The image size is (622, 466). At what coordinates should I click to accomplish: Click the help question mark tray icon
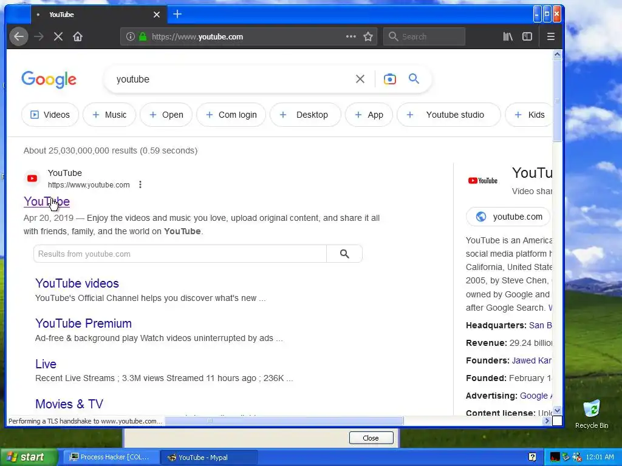pos(532,458)
